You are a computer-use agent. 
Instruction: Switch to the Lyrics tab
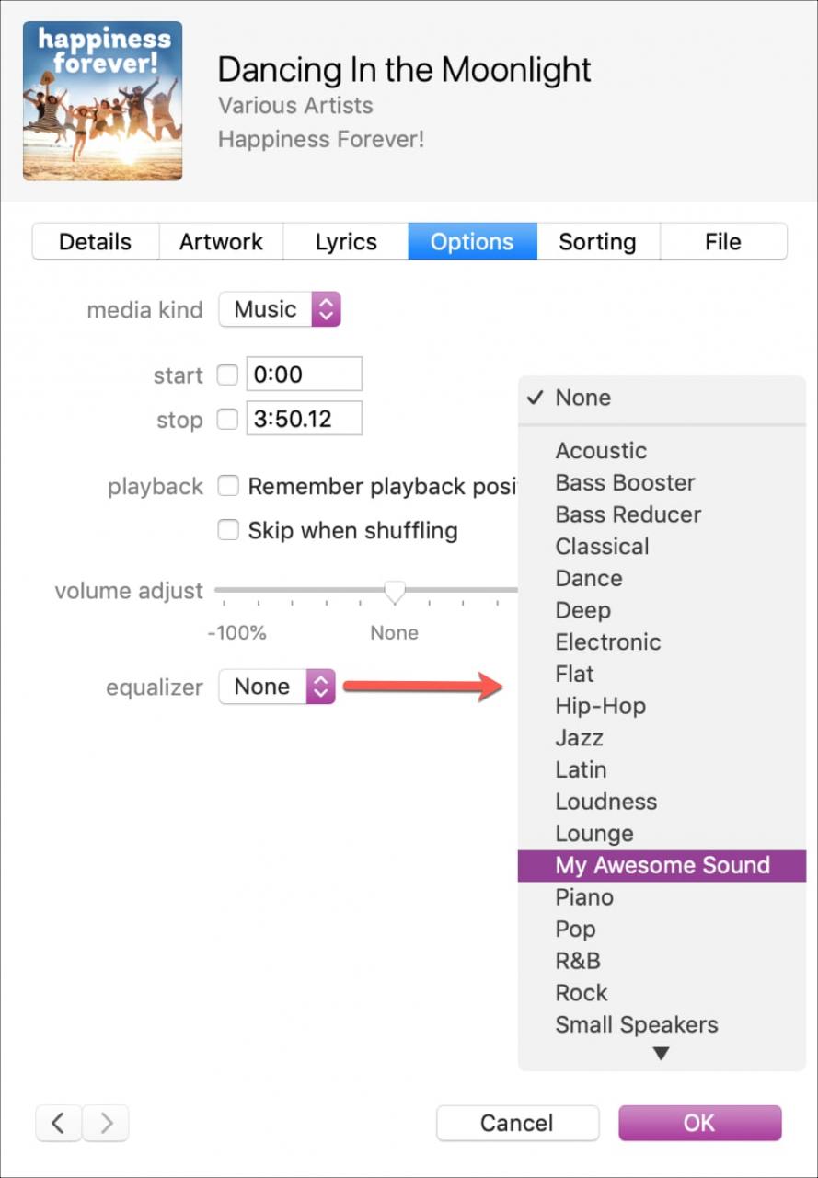click(346, 241)
